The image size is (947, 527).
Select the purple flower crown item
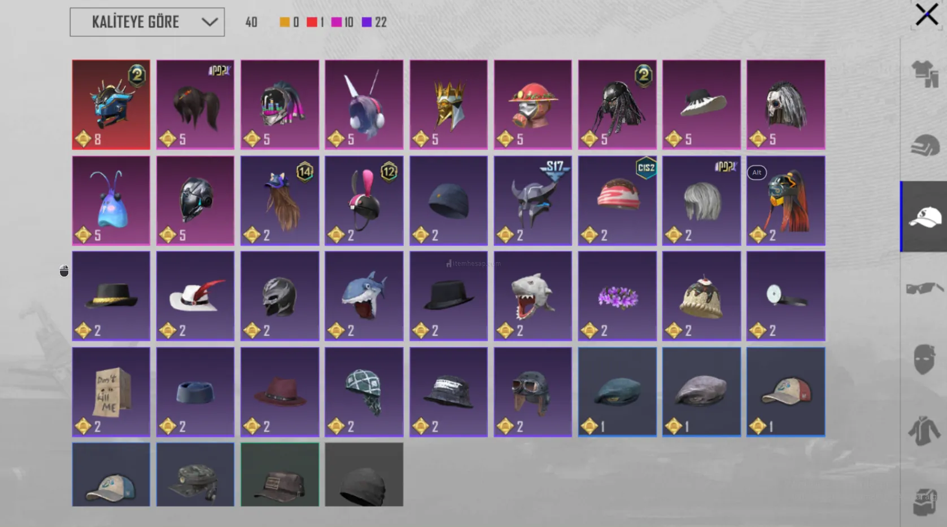[x=617, y=296]
